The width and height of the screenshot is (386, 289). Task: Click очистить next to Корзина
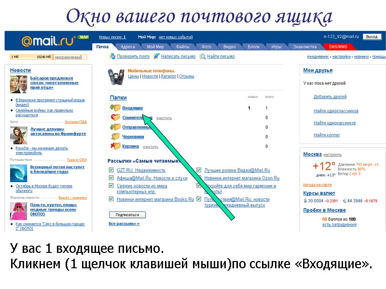pyautogui.click(x=151, y=147)
